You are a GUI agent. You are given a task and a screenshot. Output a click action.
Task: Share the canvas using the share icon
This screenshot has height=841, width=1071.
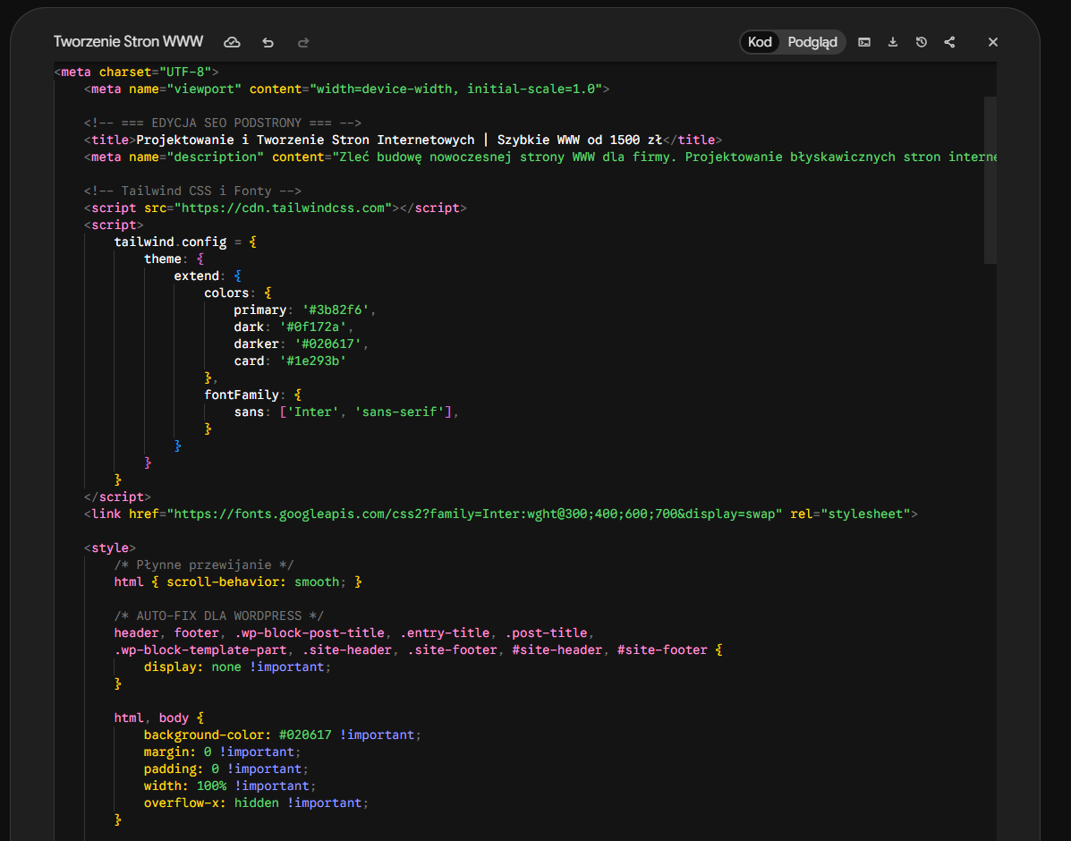(949, 42)
